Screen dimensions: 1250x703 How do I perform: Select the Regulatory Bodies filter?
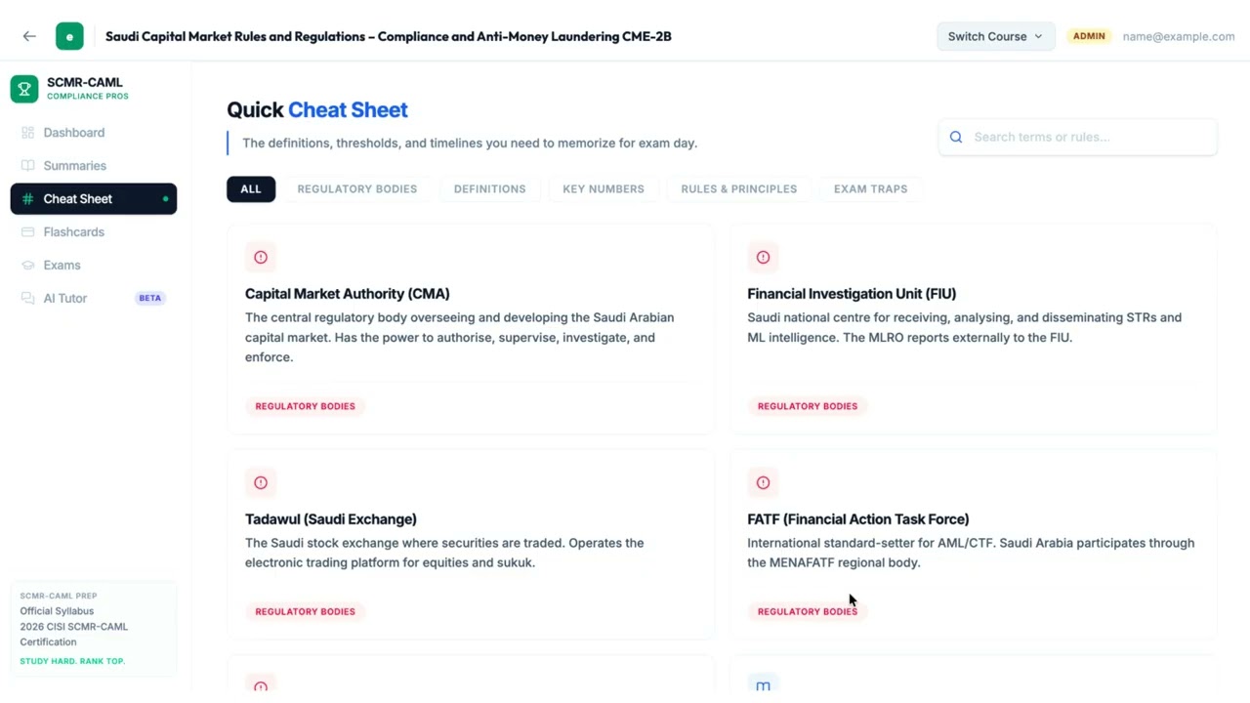tap(356, 189)
